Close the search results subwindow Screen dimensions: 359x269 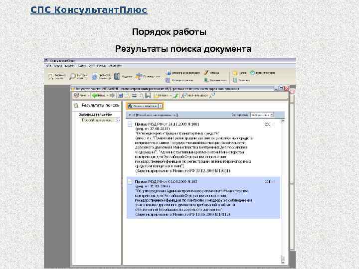286,89
